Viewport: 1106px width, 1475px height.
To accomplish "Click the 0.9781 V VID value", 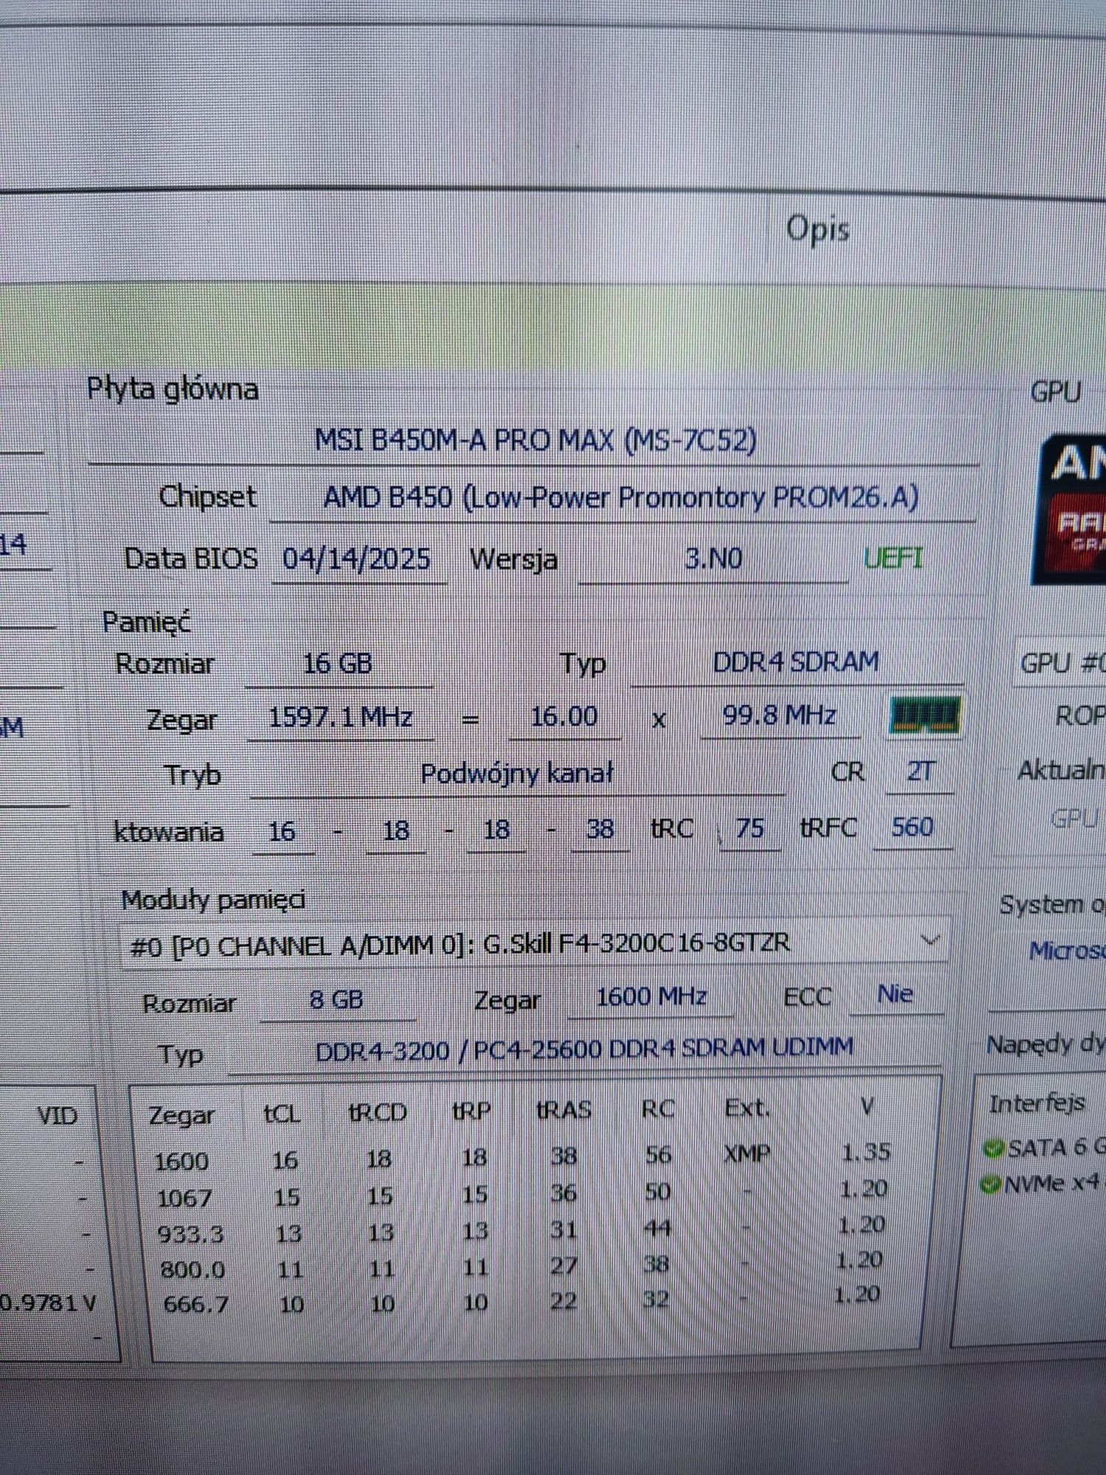I will coord(48,1302).
